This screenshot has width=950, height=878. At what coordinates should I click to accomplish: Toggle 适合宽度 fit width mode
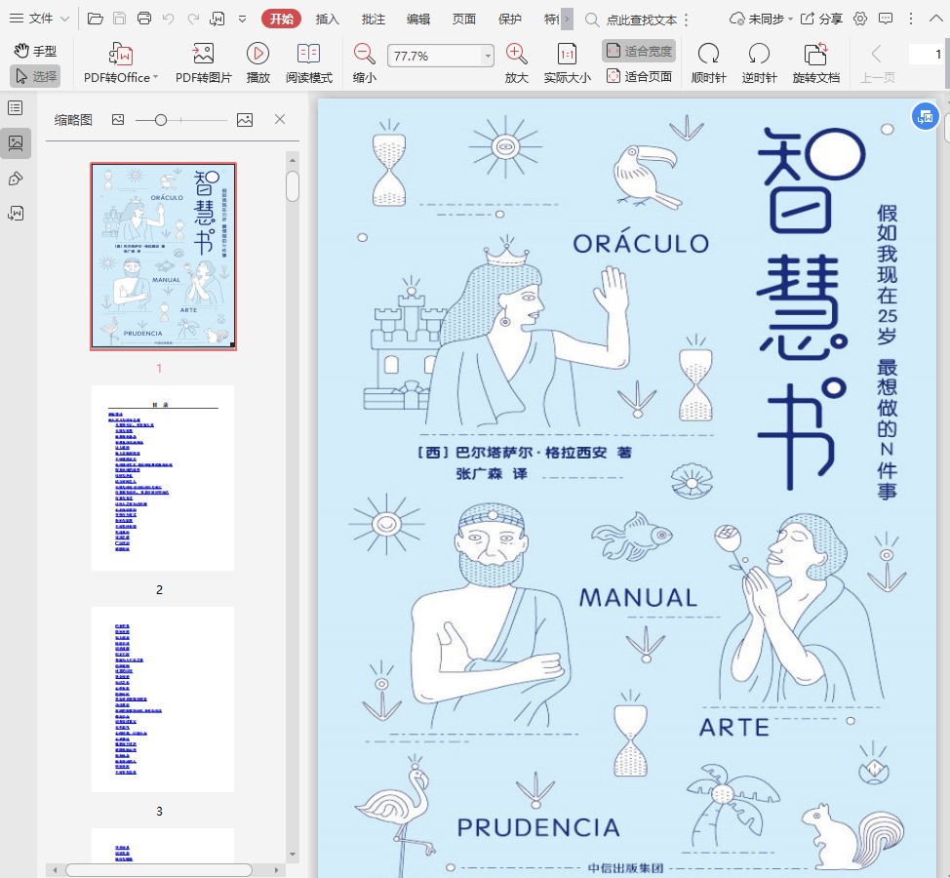639,51
